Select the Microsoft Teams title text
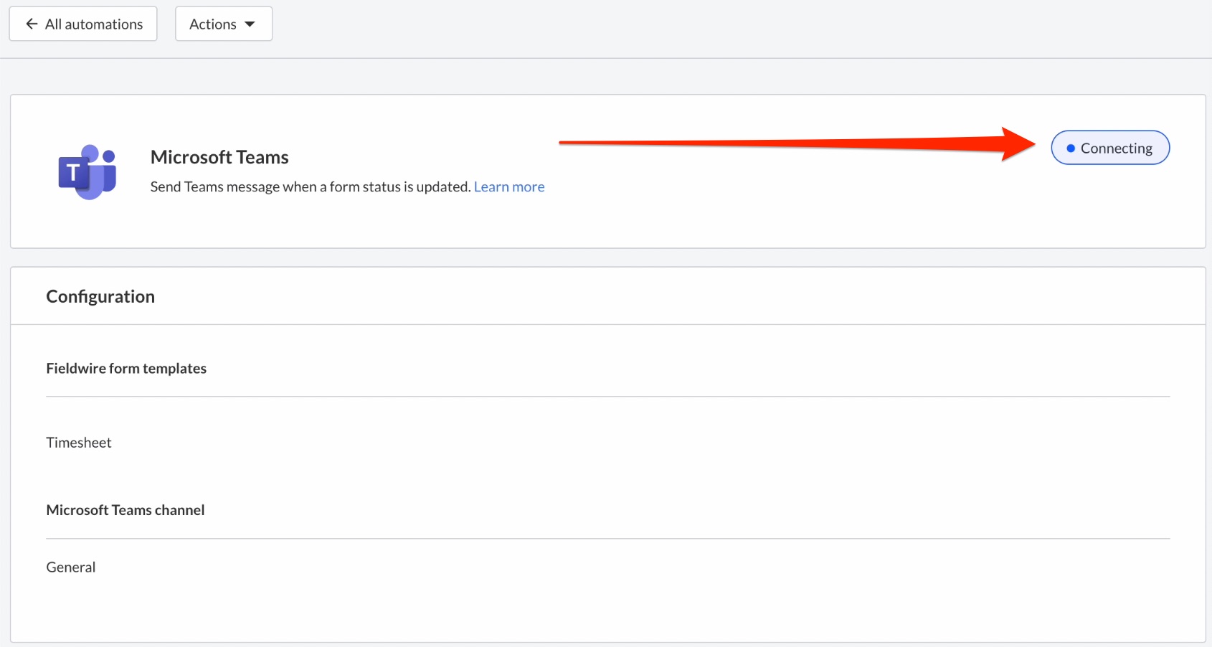The height and width of the screenshot is (647, 1212). click(x=219, y=157)
